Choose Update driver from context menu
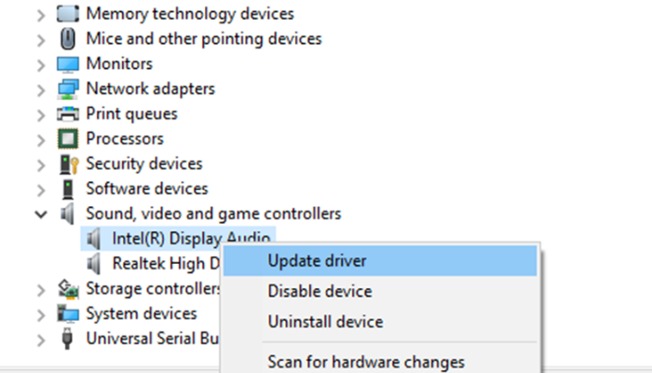Image resolution: width=652 pixels, height=373 pixels. pos(318,260)
